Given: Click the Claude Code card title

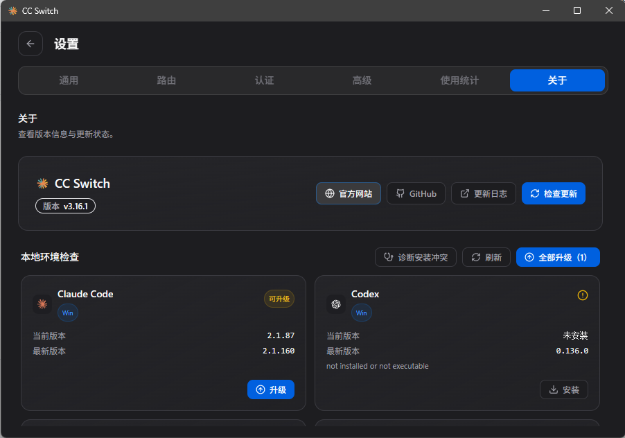Looking at the screenshot, I should pyautogui.click(x=85, y=294).
